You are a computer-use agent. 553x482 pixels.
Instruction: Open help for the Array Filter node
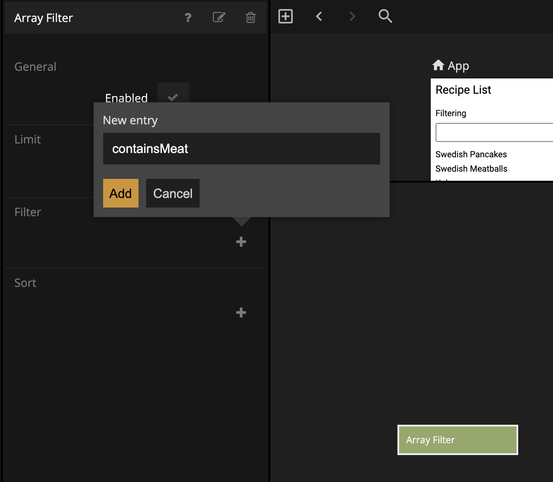[x=188, y=18]
